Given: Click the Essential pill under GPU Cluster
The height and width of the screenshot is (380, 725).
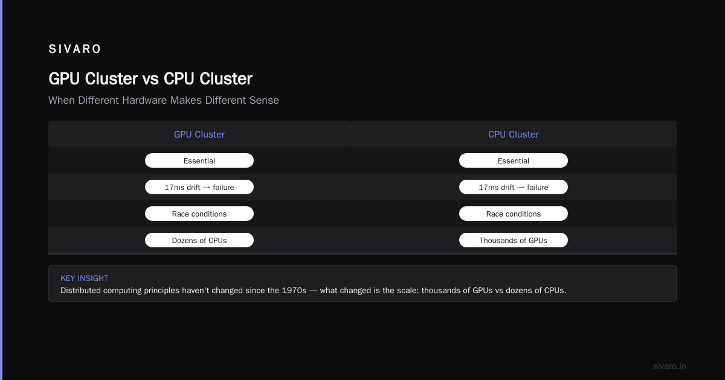Looking at the screenshot, I should [x=199, y=160].
